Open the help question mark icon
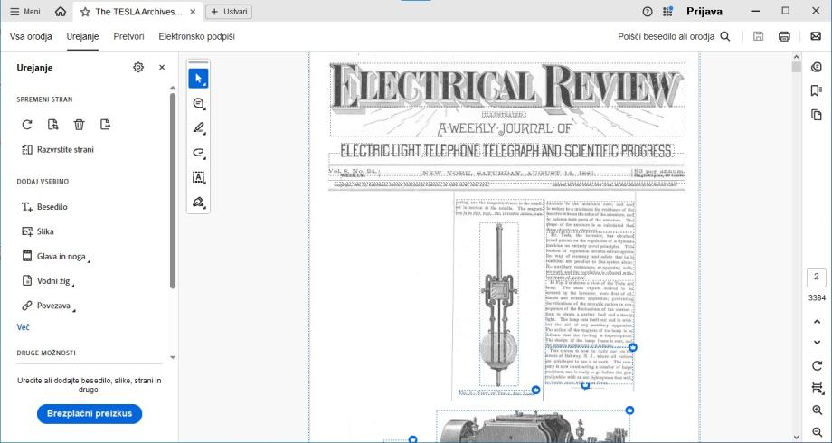 [x=647, y=12]
